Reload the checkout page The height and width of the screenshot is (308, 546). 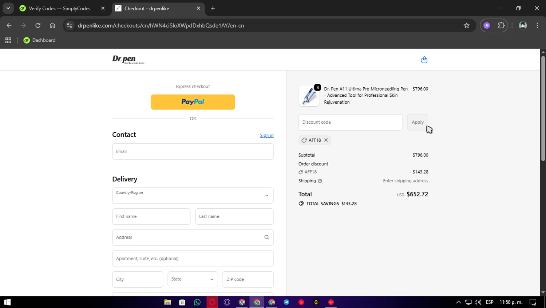coord(38,25)
